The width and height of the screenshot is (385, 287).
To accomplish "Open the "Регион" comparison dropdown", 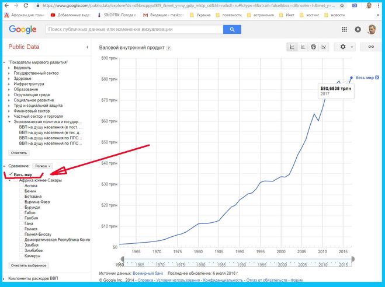I will pos(43,166).
